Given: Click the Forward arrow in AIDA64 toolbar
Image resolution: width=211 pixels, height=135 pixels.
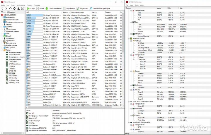Looking at the screenshot, I should coord(6,8).
